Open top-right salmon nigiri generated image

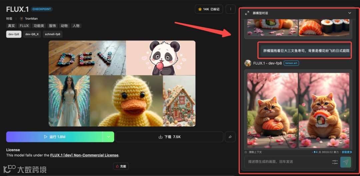[x=324, y=28]
